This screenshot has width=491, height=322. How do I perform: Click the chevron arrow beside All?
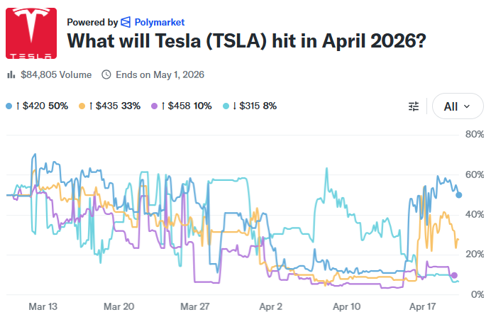(x=467, y=106)
